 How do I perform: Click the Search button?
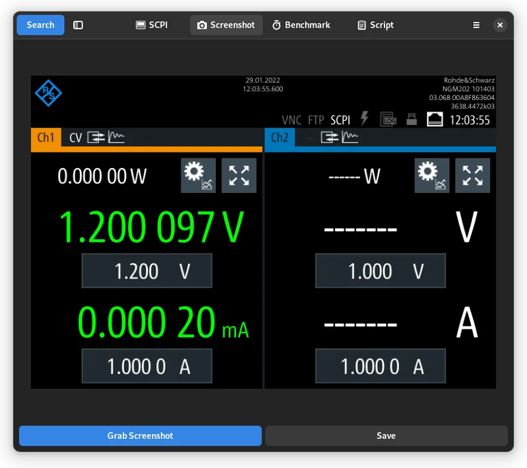[41, 25]
